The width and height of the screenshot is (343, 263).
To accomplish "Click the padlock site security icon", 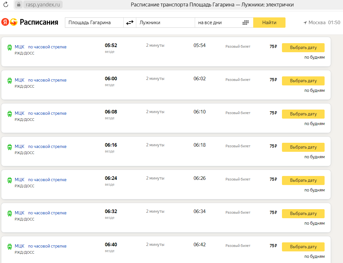I will pos(18,5).
